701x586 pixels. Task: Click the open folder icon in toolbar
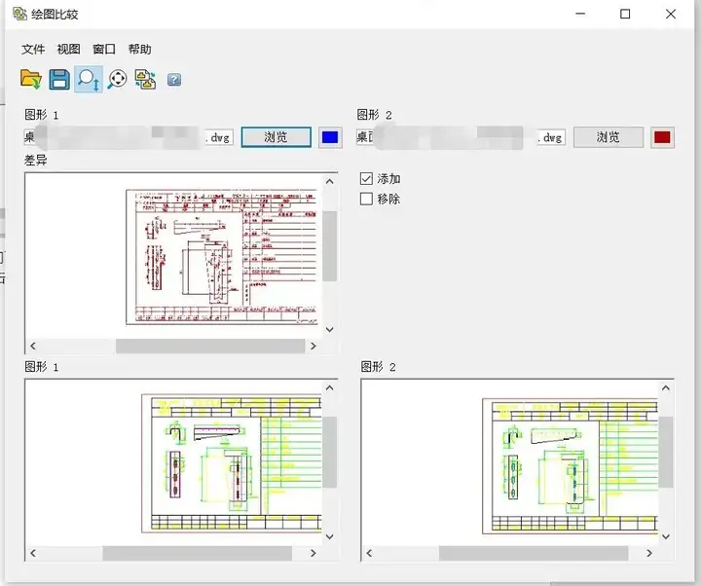(x=31, y=80)
